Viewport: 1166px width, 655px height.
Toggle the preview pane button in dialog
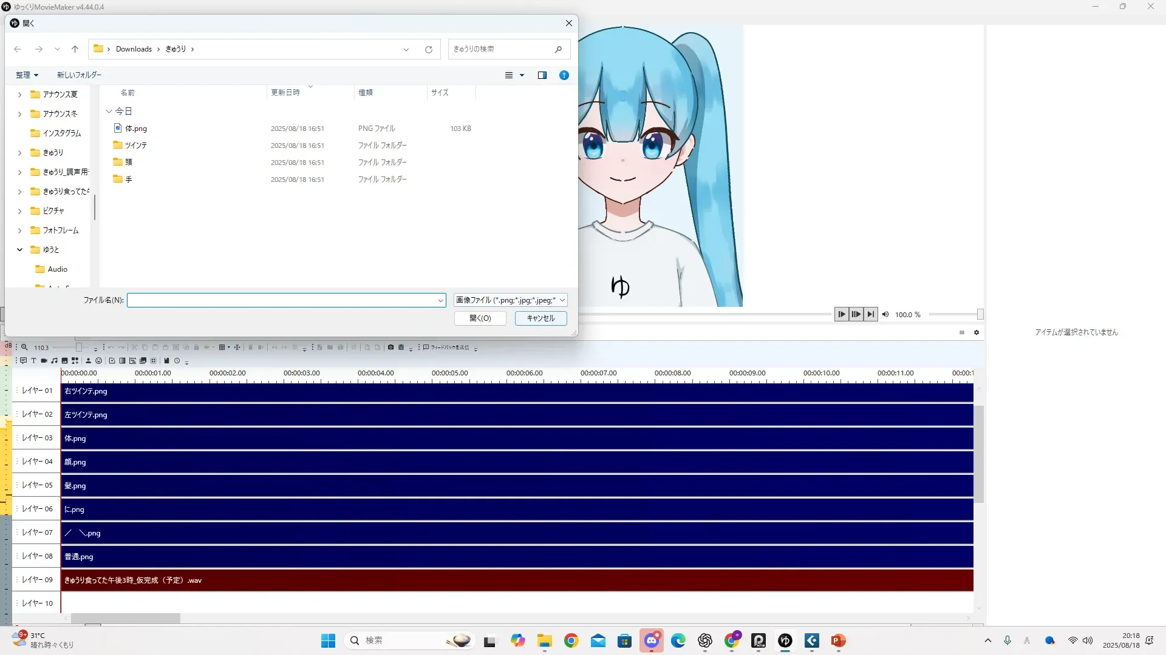pos(542,75)
